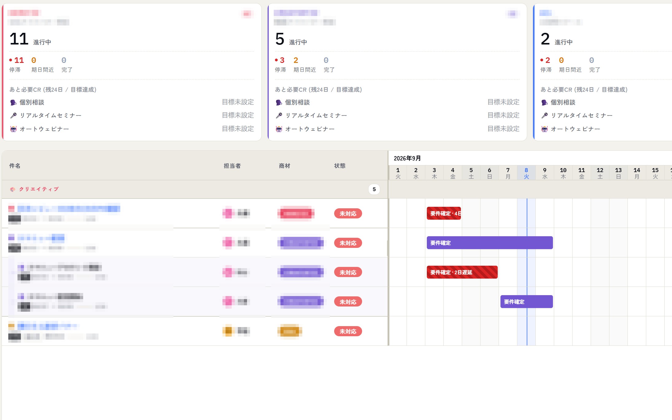Click the 2026年9月 month label
The width and height of the screenshot is (672, 420).
[407, 158]
